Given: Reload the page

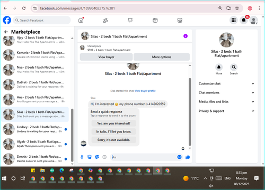Looking at the screenshot, I should tap(24, 8).
